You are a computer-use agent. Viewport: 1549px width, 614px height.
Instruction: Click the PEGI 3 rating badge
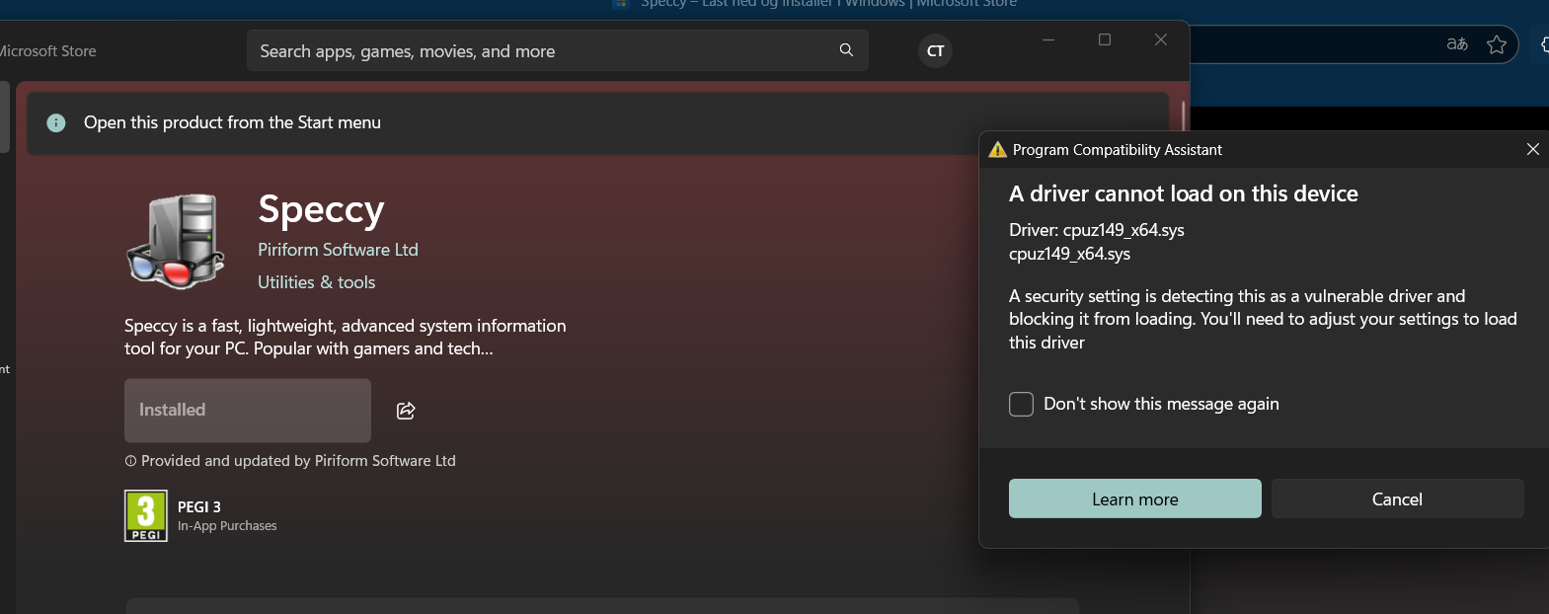146,515
